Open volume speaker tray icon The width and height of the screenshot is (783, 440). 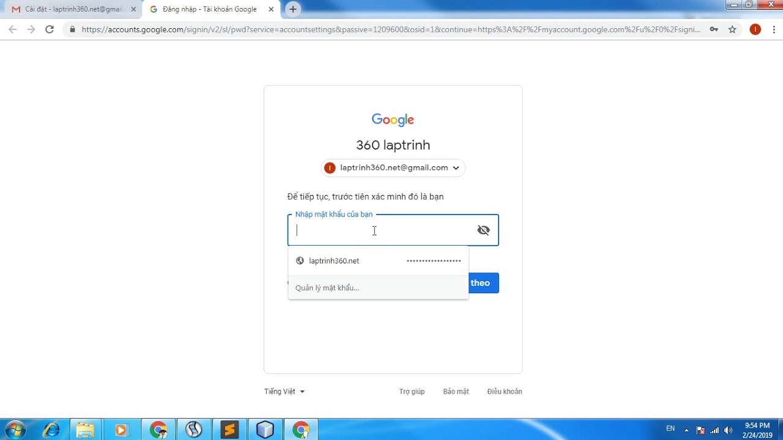[728, 430]
